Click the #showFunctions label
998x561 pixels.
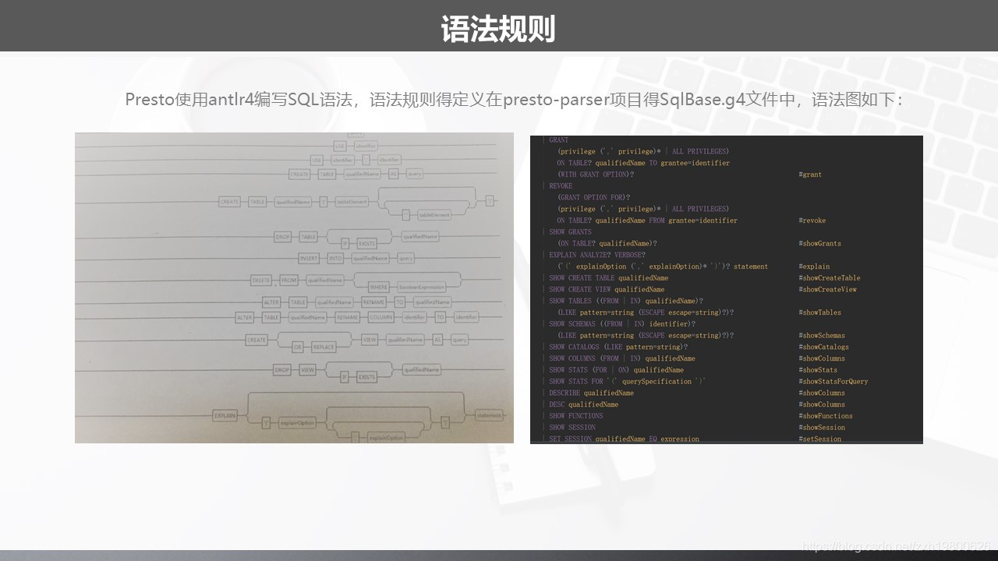click(x=826, y=416)
